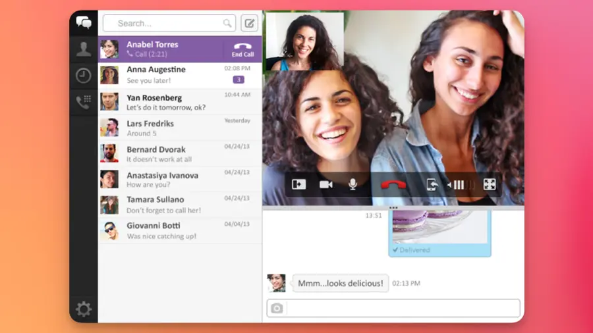Image resolution: width=593 pixels, height=333 pixels.
Task: Click the search magnifier icon
Action: pos(227,24)
